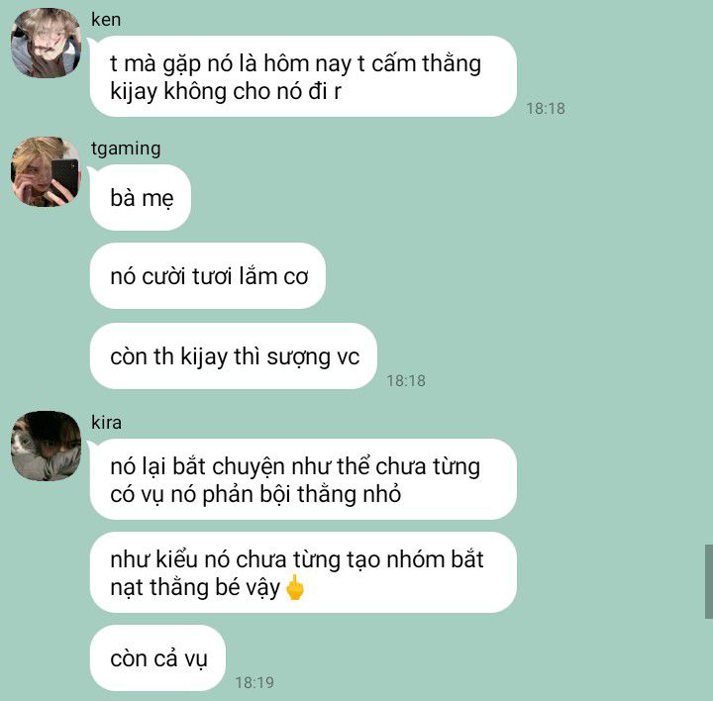Screen dimensions: 713x701
Task: Open tgaming's profile avatar
Action: click(46, 172)
